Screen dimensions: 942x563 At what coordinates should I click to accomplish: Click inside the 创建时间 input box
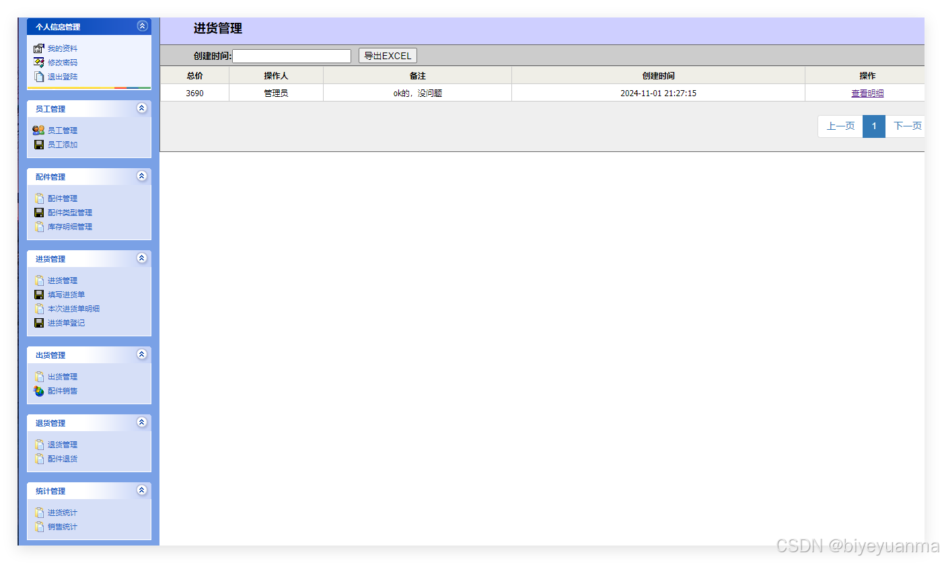tap(291, 56)
